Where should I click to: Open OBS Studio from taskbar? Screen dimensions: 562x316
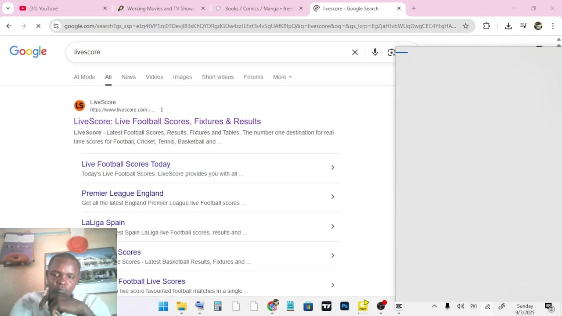(x=381, y=306)
